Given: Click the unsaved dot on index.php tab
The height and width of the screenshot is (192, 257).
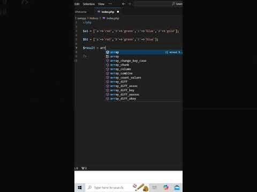Looking at the screenshot, I should pos(118,12).
